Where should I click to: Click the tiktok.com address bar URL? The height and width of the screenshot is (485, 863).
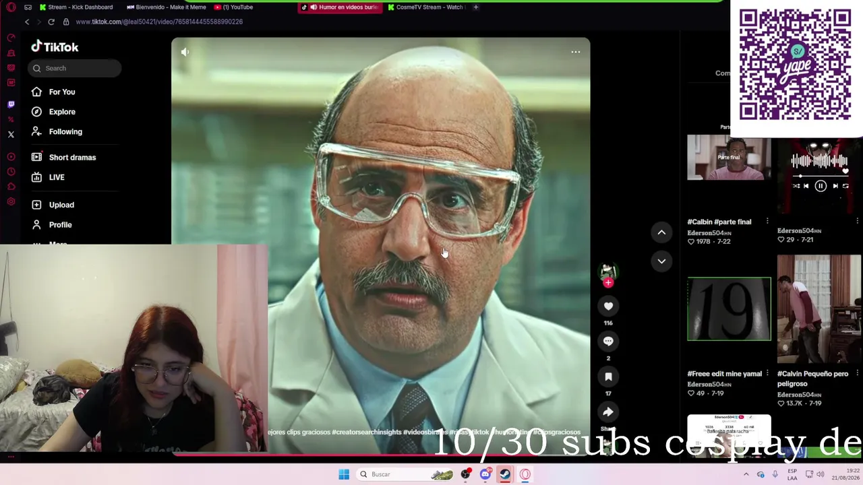coord(159,22)
